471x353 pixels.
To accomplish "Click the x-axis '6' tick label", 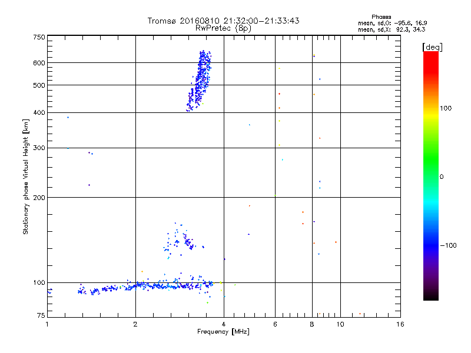I will click(x=275, y=324).
